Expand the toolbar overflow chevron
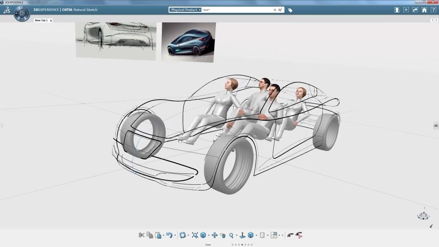The height and width of the screenshot is (247, 439). (282, 235)
